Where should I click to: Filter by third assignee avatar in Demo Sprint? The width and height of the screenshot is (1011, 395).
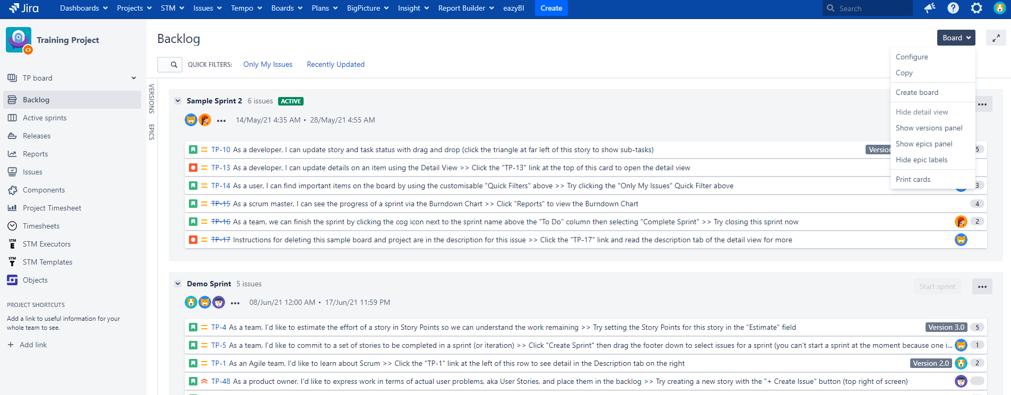coord(219,302)
